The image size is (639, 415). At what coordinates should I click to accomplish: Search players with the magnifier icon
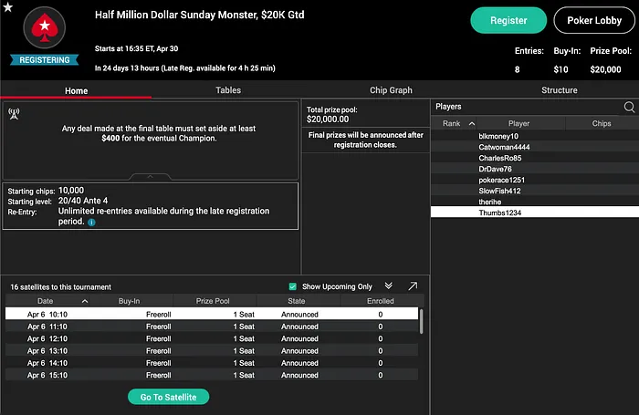coord(629,107)
